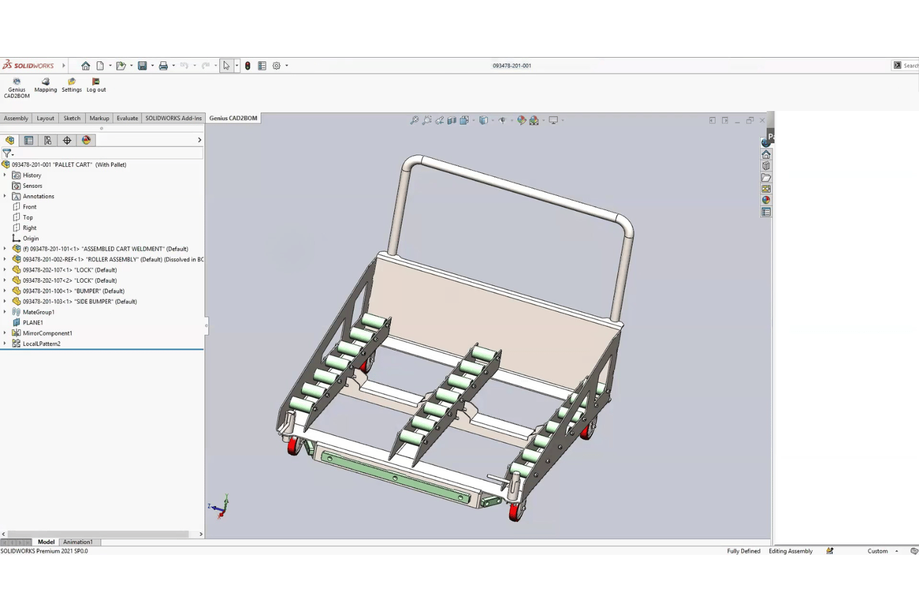
Task: Select the Origin item in the tree
Action: tap(31, 239)
